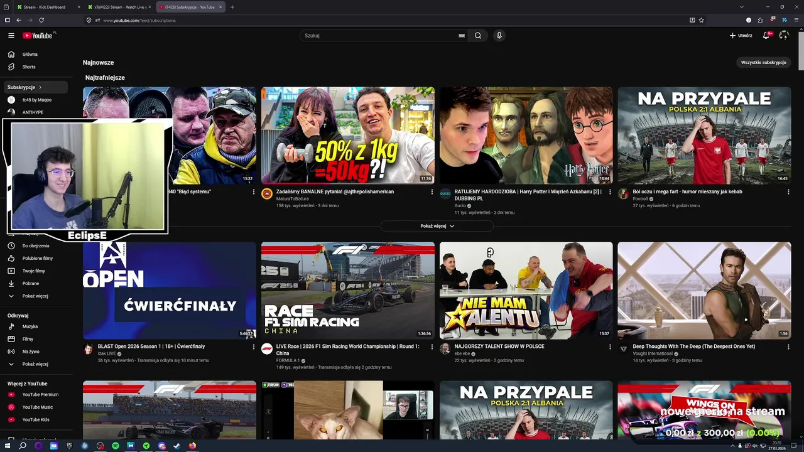The height and width of the screenshot is (452, 804).
Task: Open YouTube Kids link
Action: click(36, 420)
